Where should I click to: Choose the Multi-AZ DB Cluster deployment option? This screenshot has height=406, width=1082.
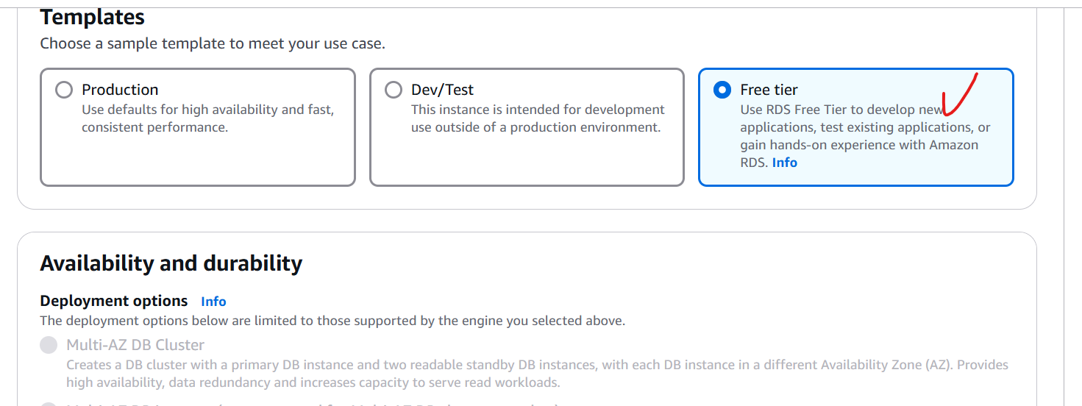(49, 345)
